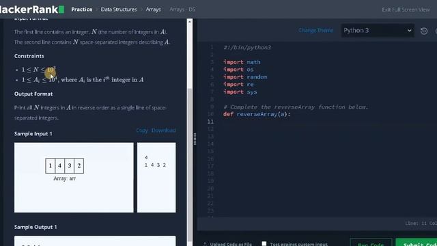Click the Constraints heading
Viewport: 437px width, 246px height.
point(29,56)
